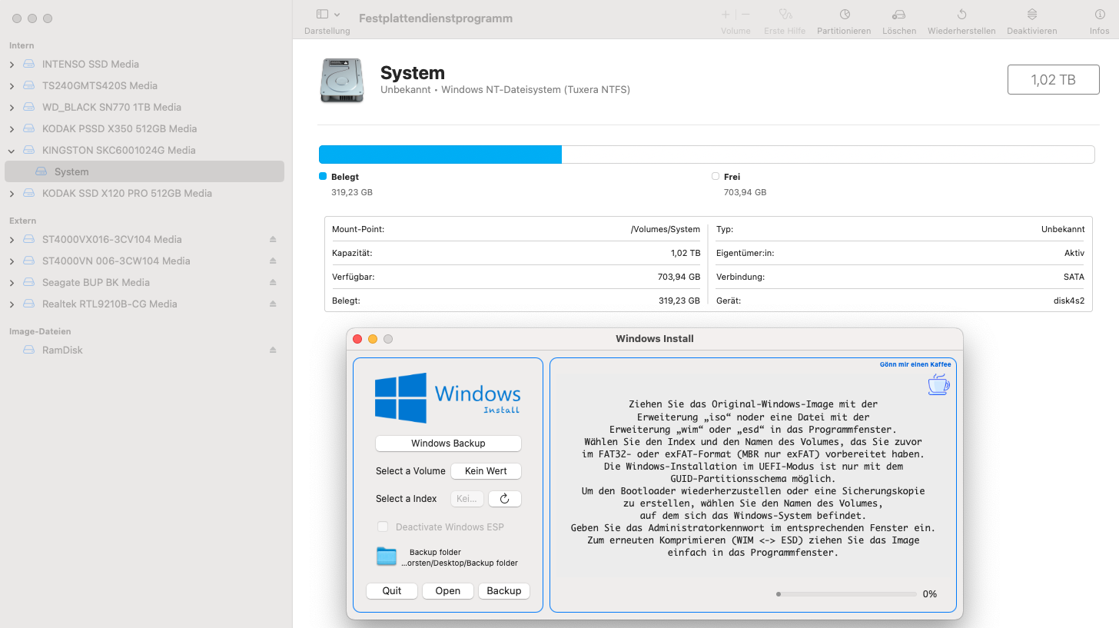Expand TS240GMTS420S Media disk
Image resolution: width=1119 pixels, height=628 pixels.
pos(12,86)
